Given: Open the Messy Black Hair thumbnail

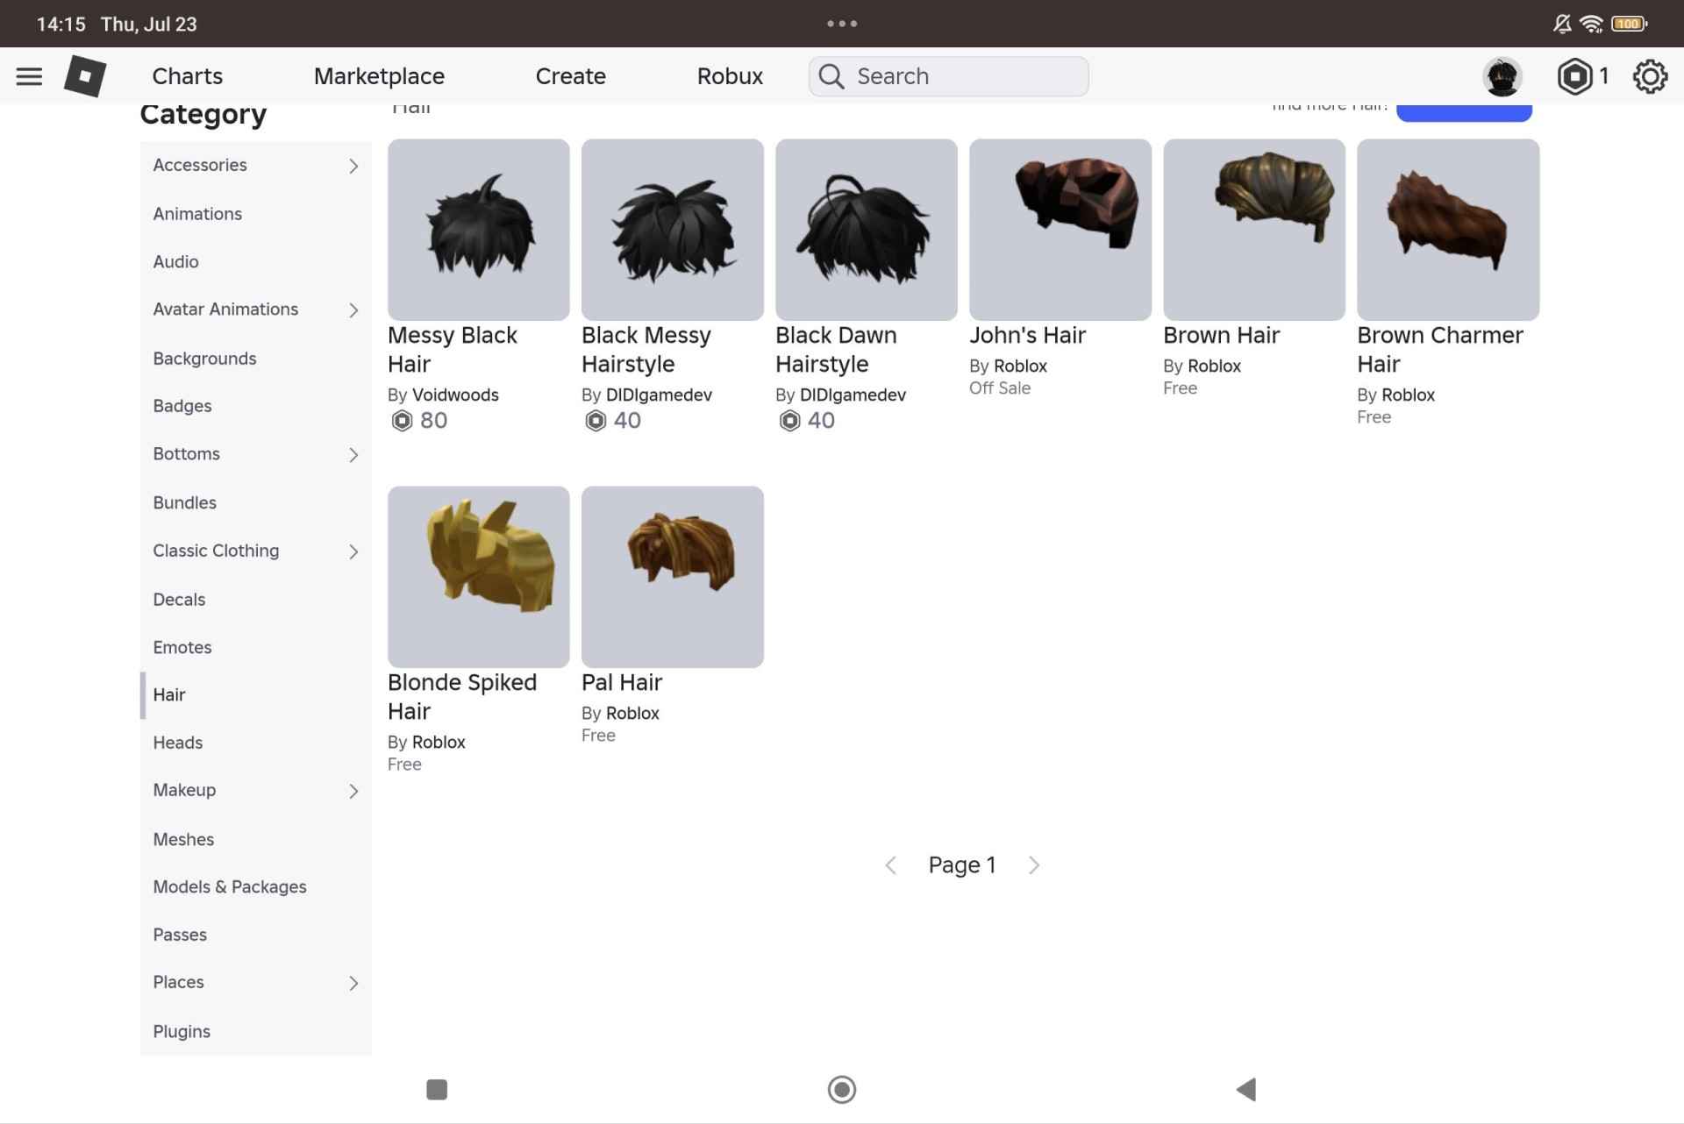Looking at the screenshot, I should click(479, 230).
